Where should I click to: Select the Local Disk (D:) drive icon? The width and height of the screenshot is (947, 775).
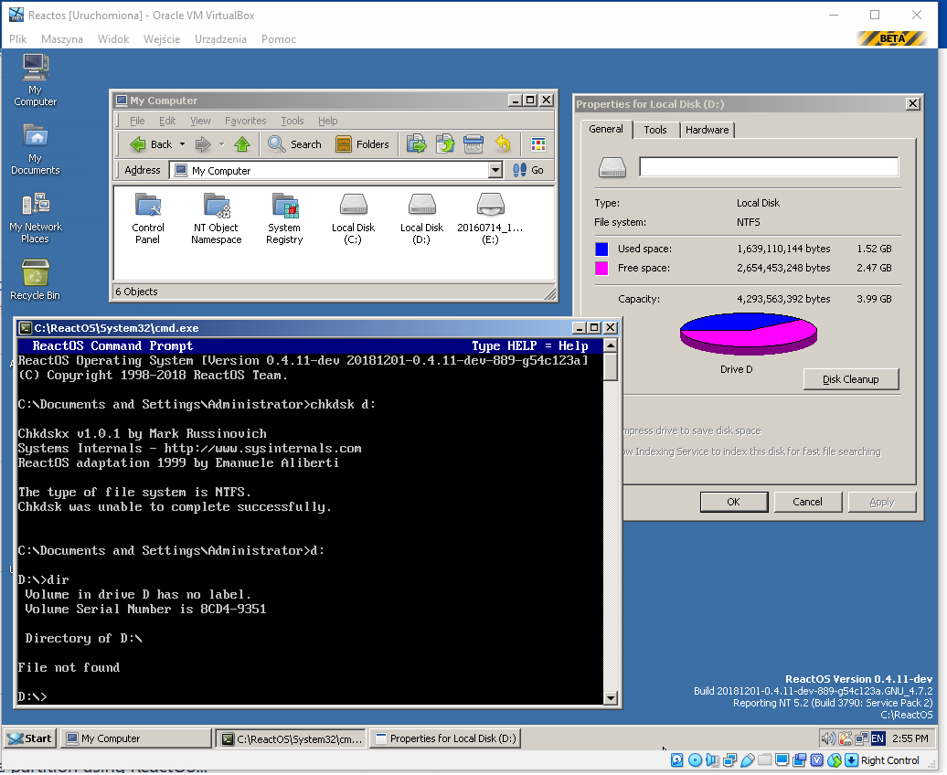pos(421,218)
